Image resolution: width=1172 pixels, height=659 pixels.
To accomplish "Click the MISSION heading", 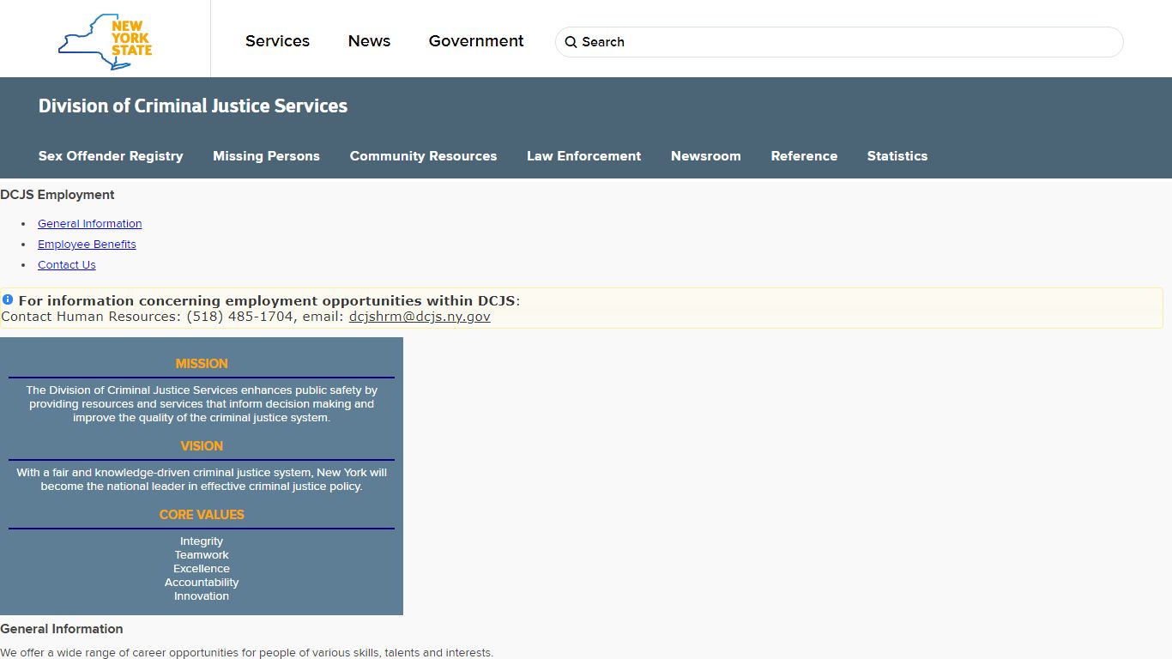I will click(x=202, y=364).
